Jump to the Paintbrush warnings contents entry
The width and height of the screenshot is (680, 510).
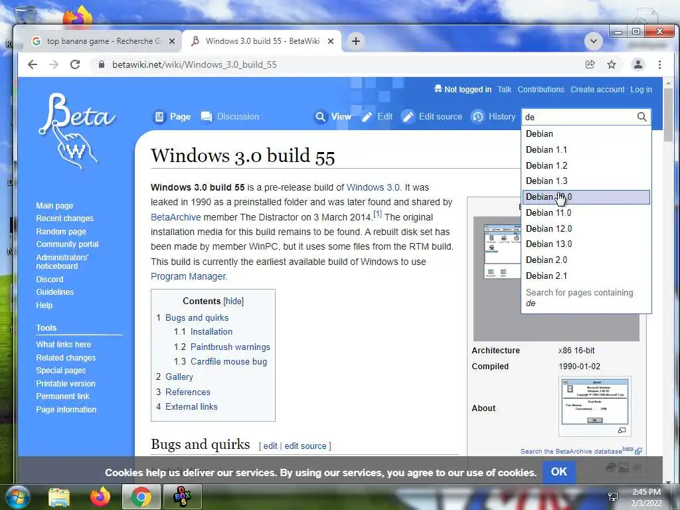point(230,347)
